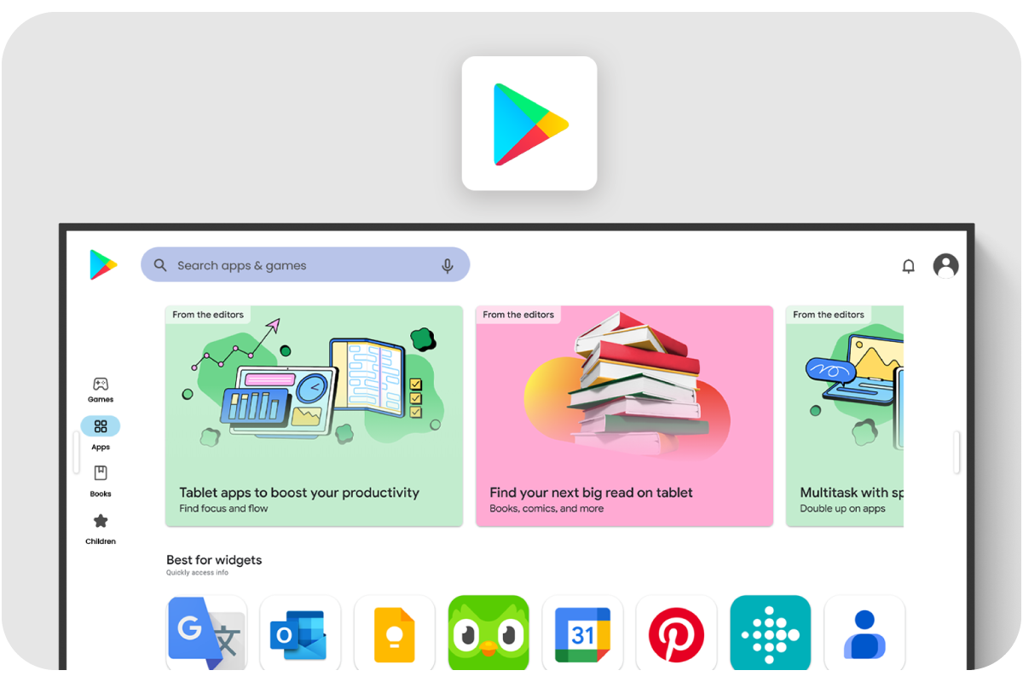Click the Best for widgets heading
Viewport: 1023px width, 682px height.
[x=214, y=560]
